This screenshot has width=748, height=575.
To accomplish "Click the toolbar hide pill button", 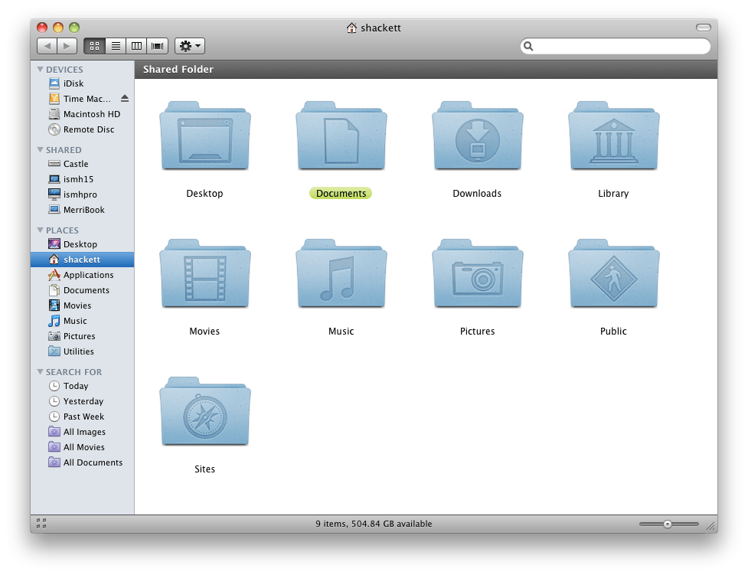I will 703,28.
